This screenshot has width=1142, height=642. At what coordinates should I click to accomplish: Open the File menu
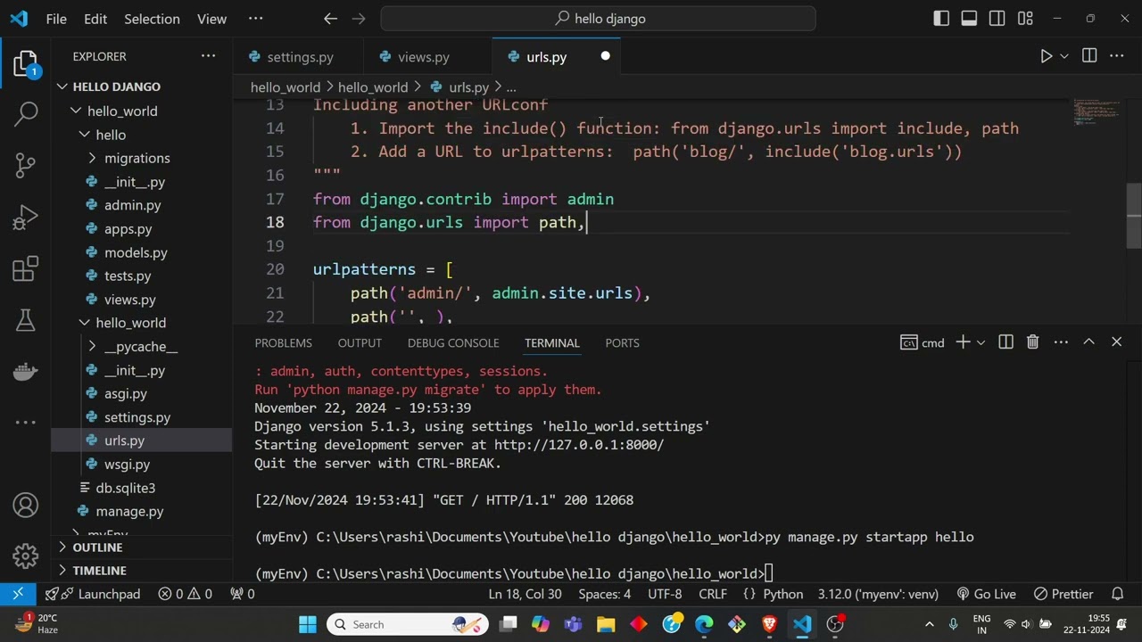(56, 19)
